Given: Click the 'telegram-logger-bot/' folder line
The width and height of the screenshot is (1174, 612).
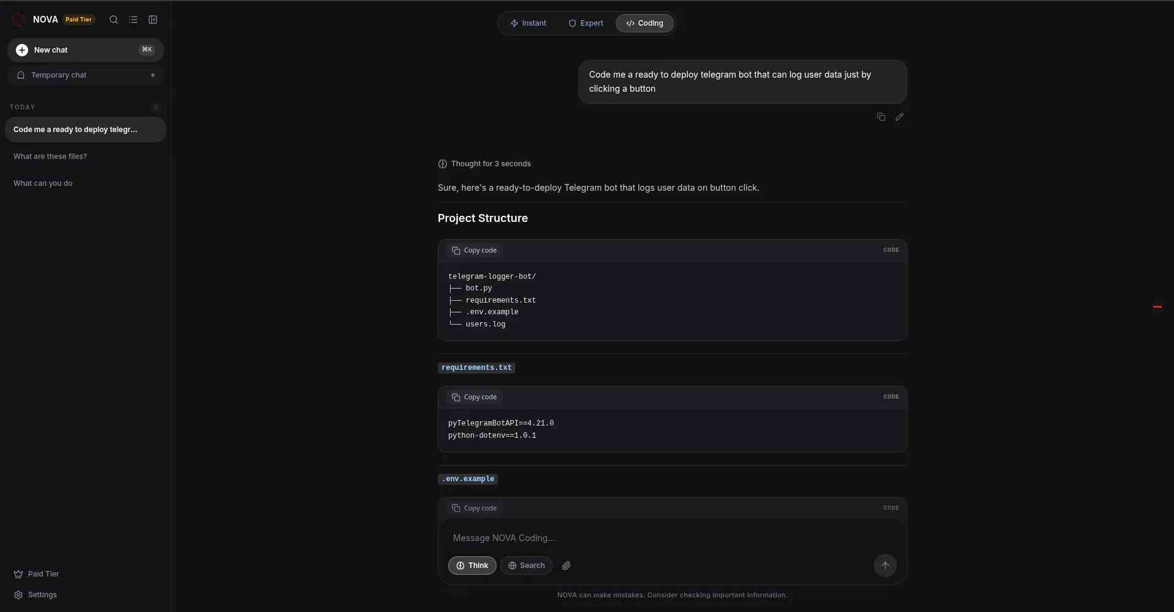Looking at the screenshot, I should [x=492, y=277].
